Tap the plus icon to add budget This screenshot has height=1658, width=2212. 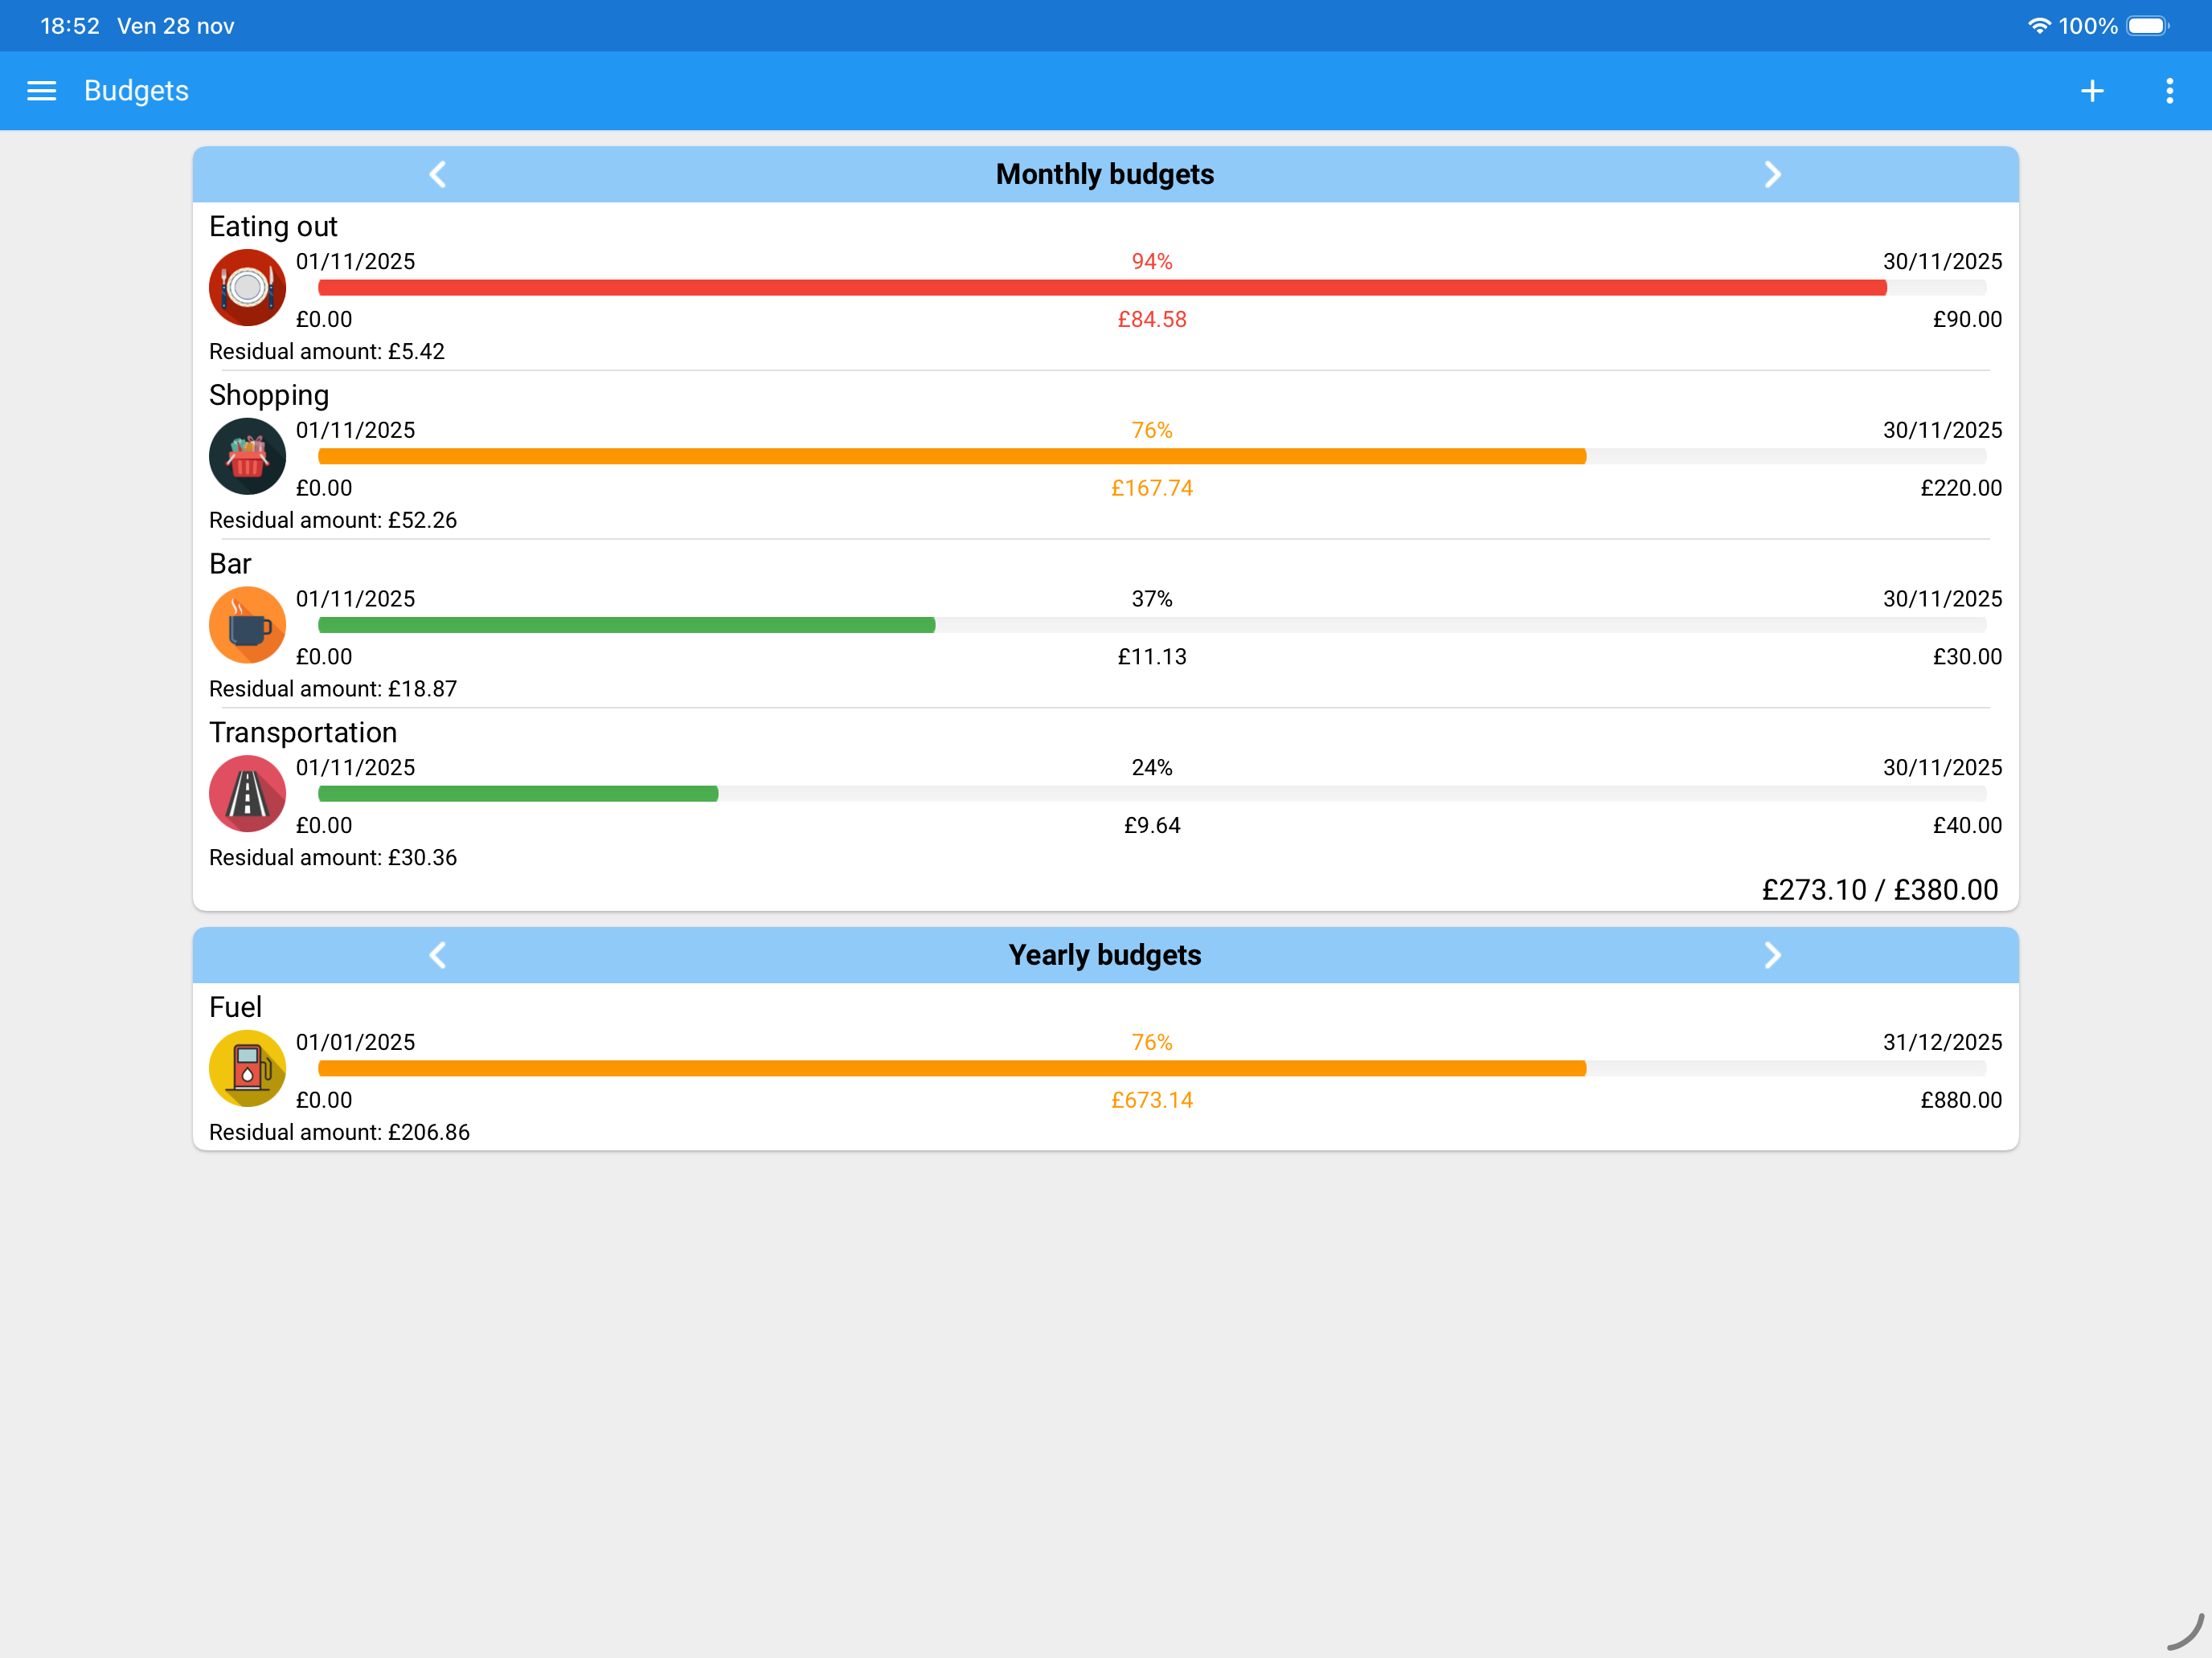pos(2091,91)
